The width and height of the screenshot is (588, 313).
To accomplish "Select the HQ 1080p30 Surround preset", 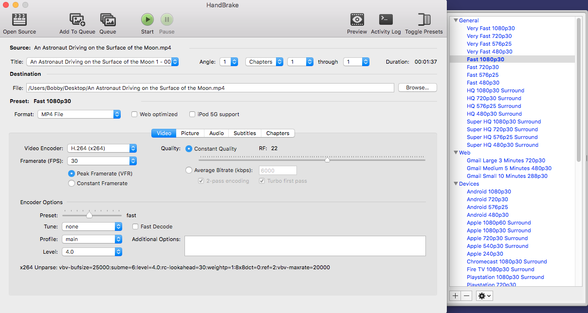I will (496, 90).
